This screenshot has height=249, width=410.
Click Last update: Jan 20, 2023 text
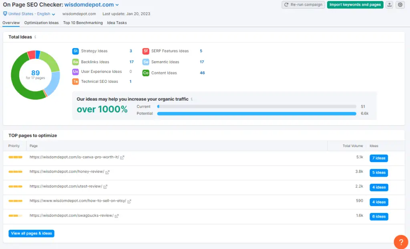pos(126,14)
